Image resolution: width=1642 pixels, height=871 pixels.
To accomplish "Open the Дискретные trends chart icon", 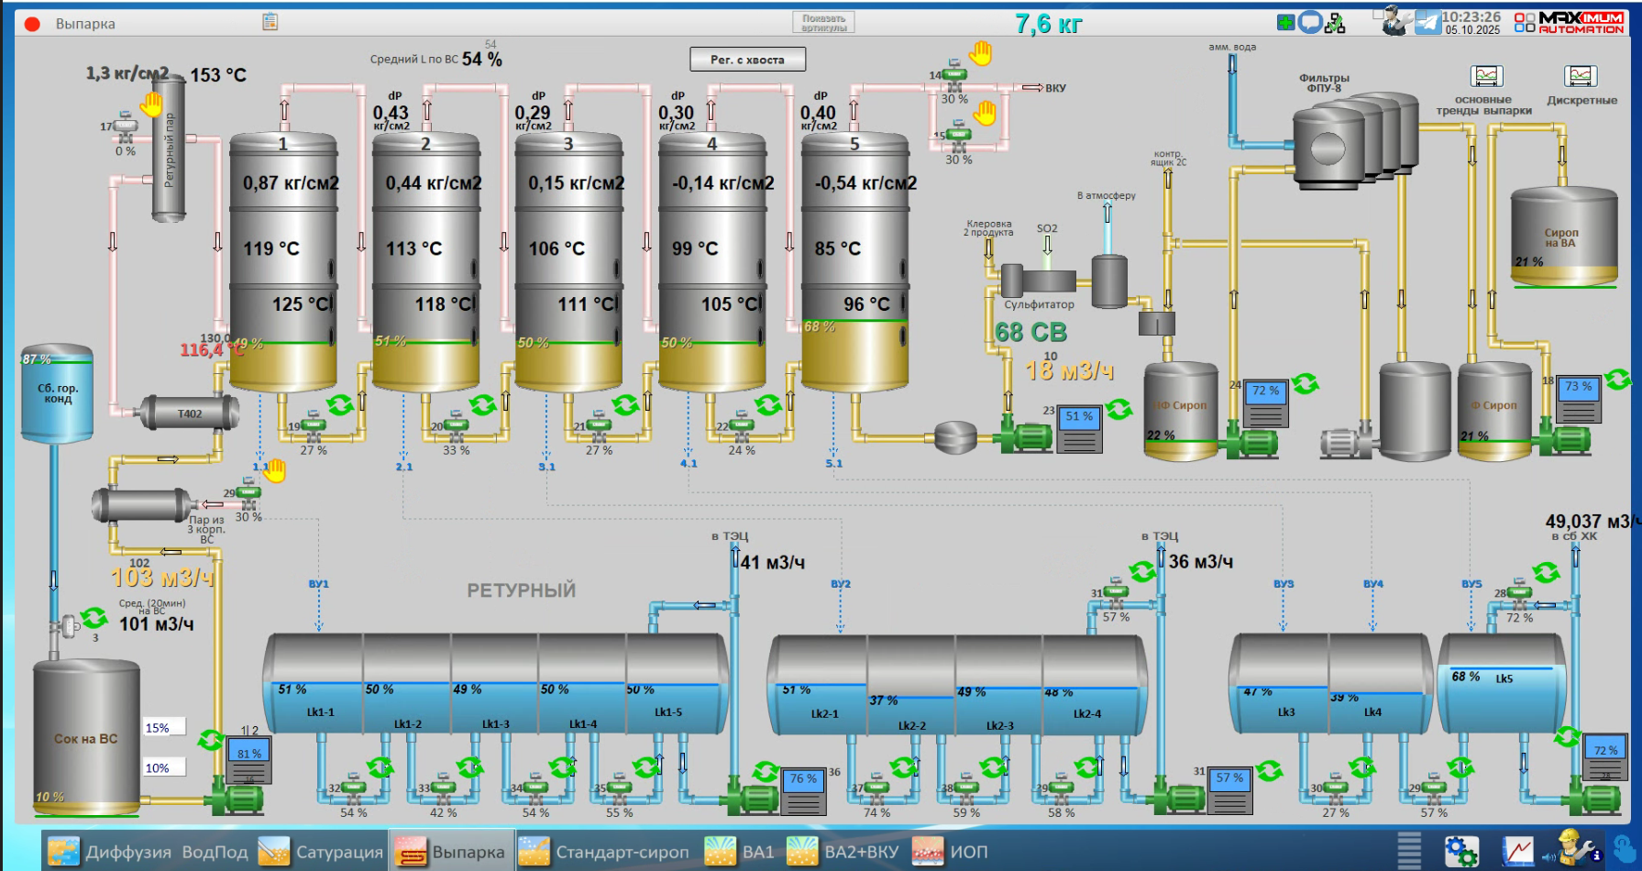I will coord(1581,76).
